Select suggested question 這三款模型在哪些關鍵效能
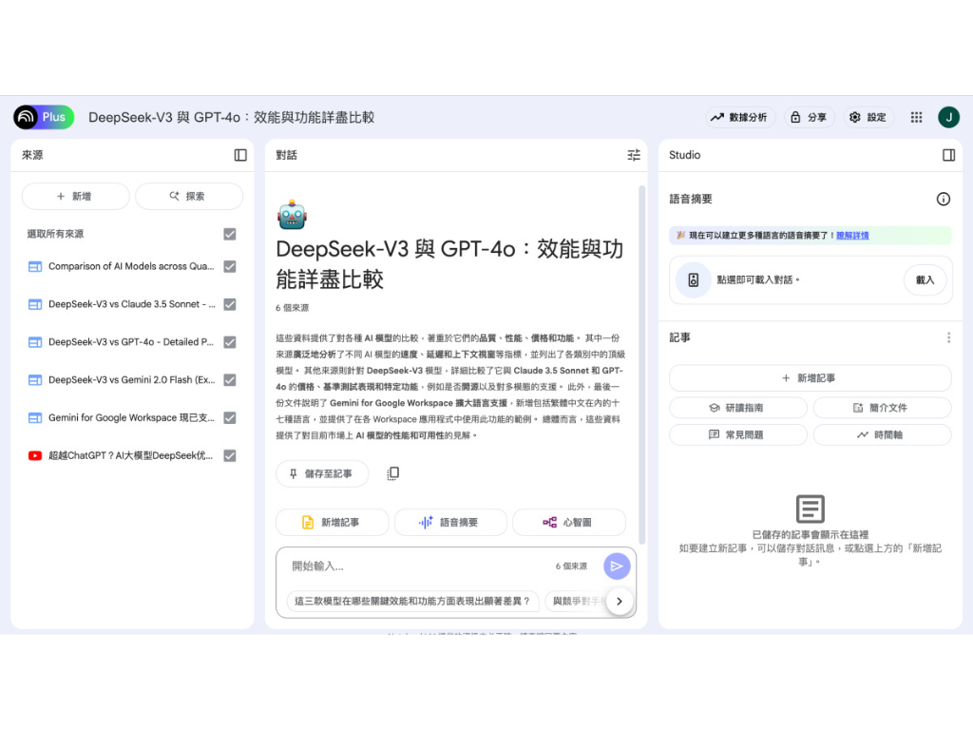973x730 pixels. coord(412,601)
